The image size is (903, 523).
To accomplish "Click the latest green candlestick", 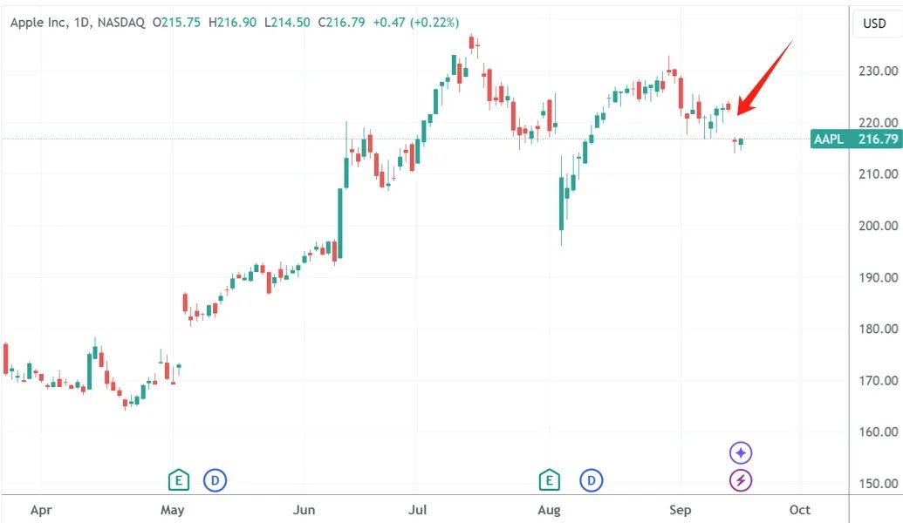I will click(x=741, y=142).
